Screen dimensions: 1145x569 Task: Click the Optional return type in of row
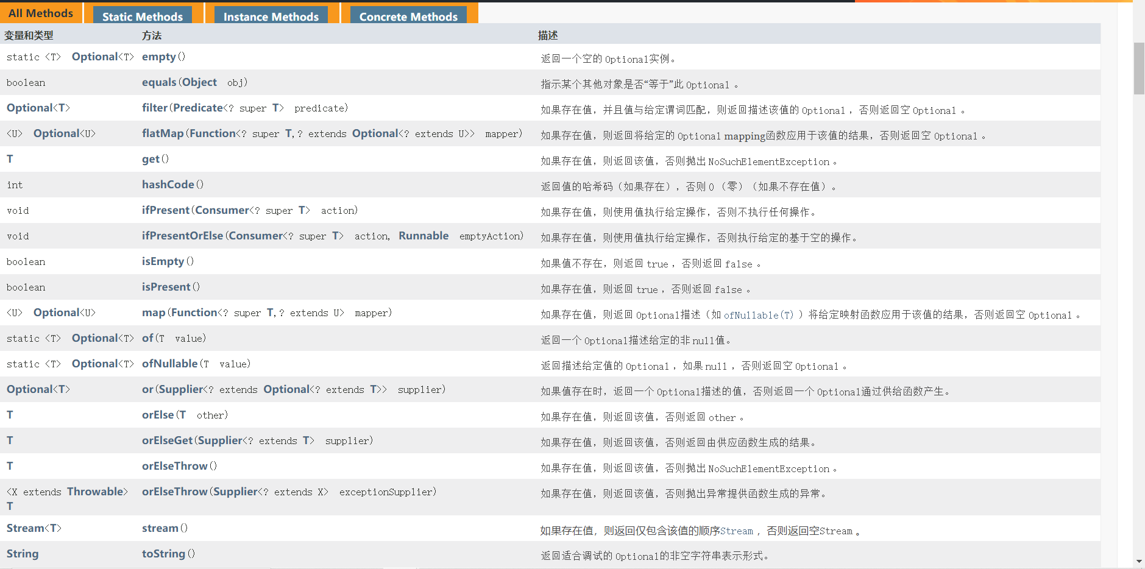click(x=95, y=338)
